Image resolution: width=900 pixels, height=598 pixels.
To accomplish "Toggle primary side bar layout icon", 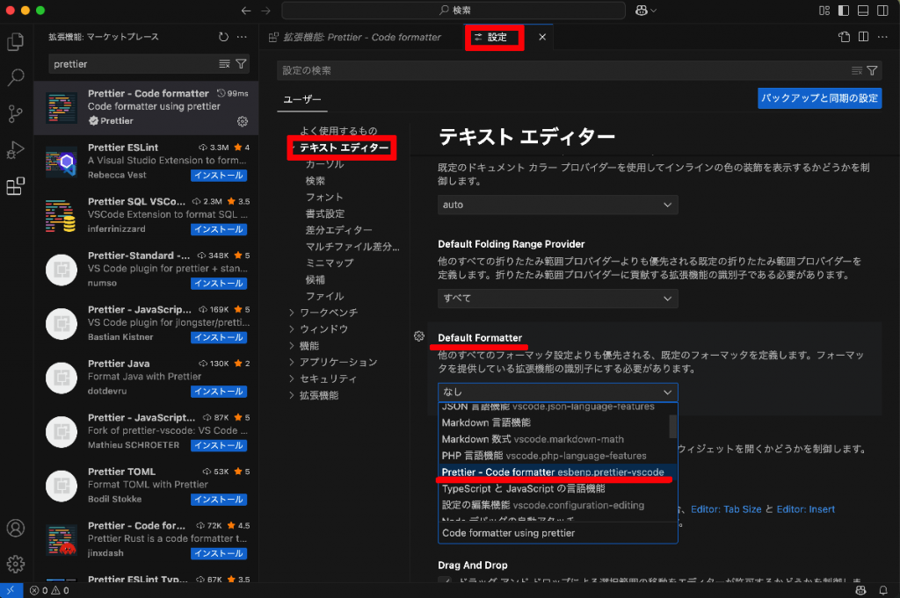I will tap(844, 11).
